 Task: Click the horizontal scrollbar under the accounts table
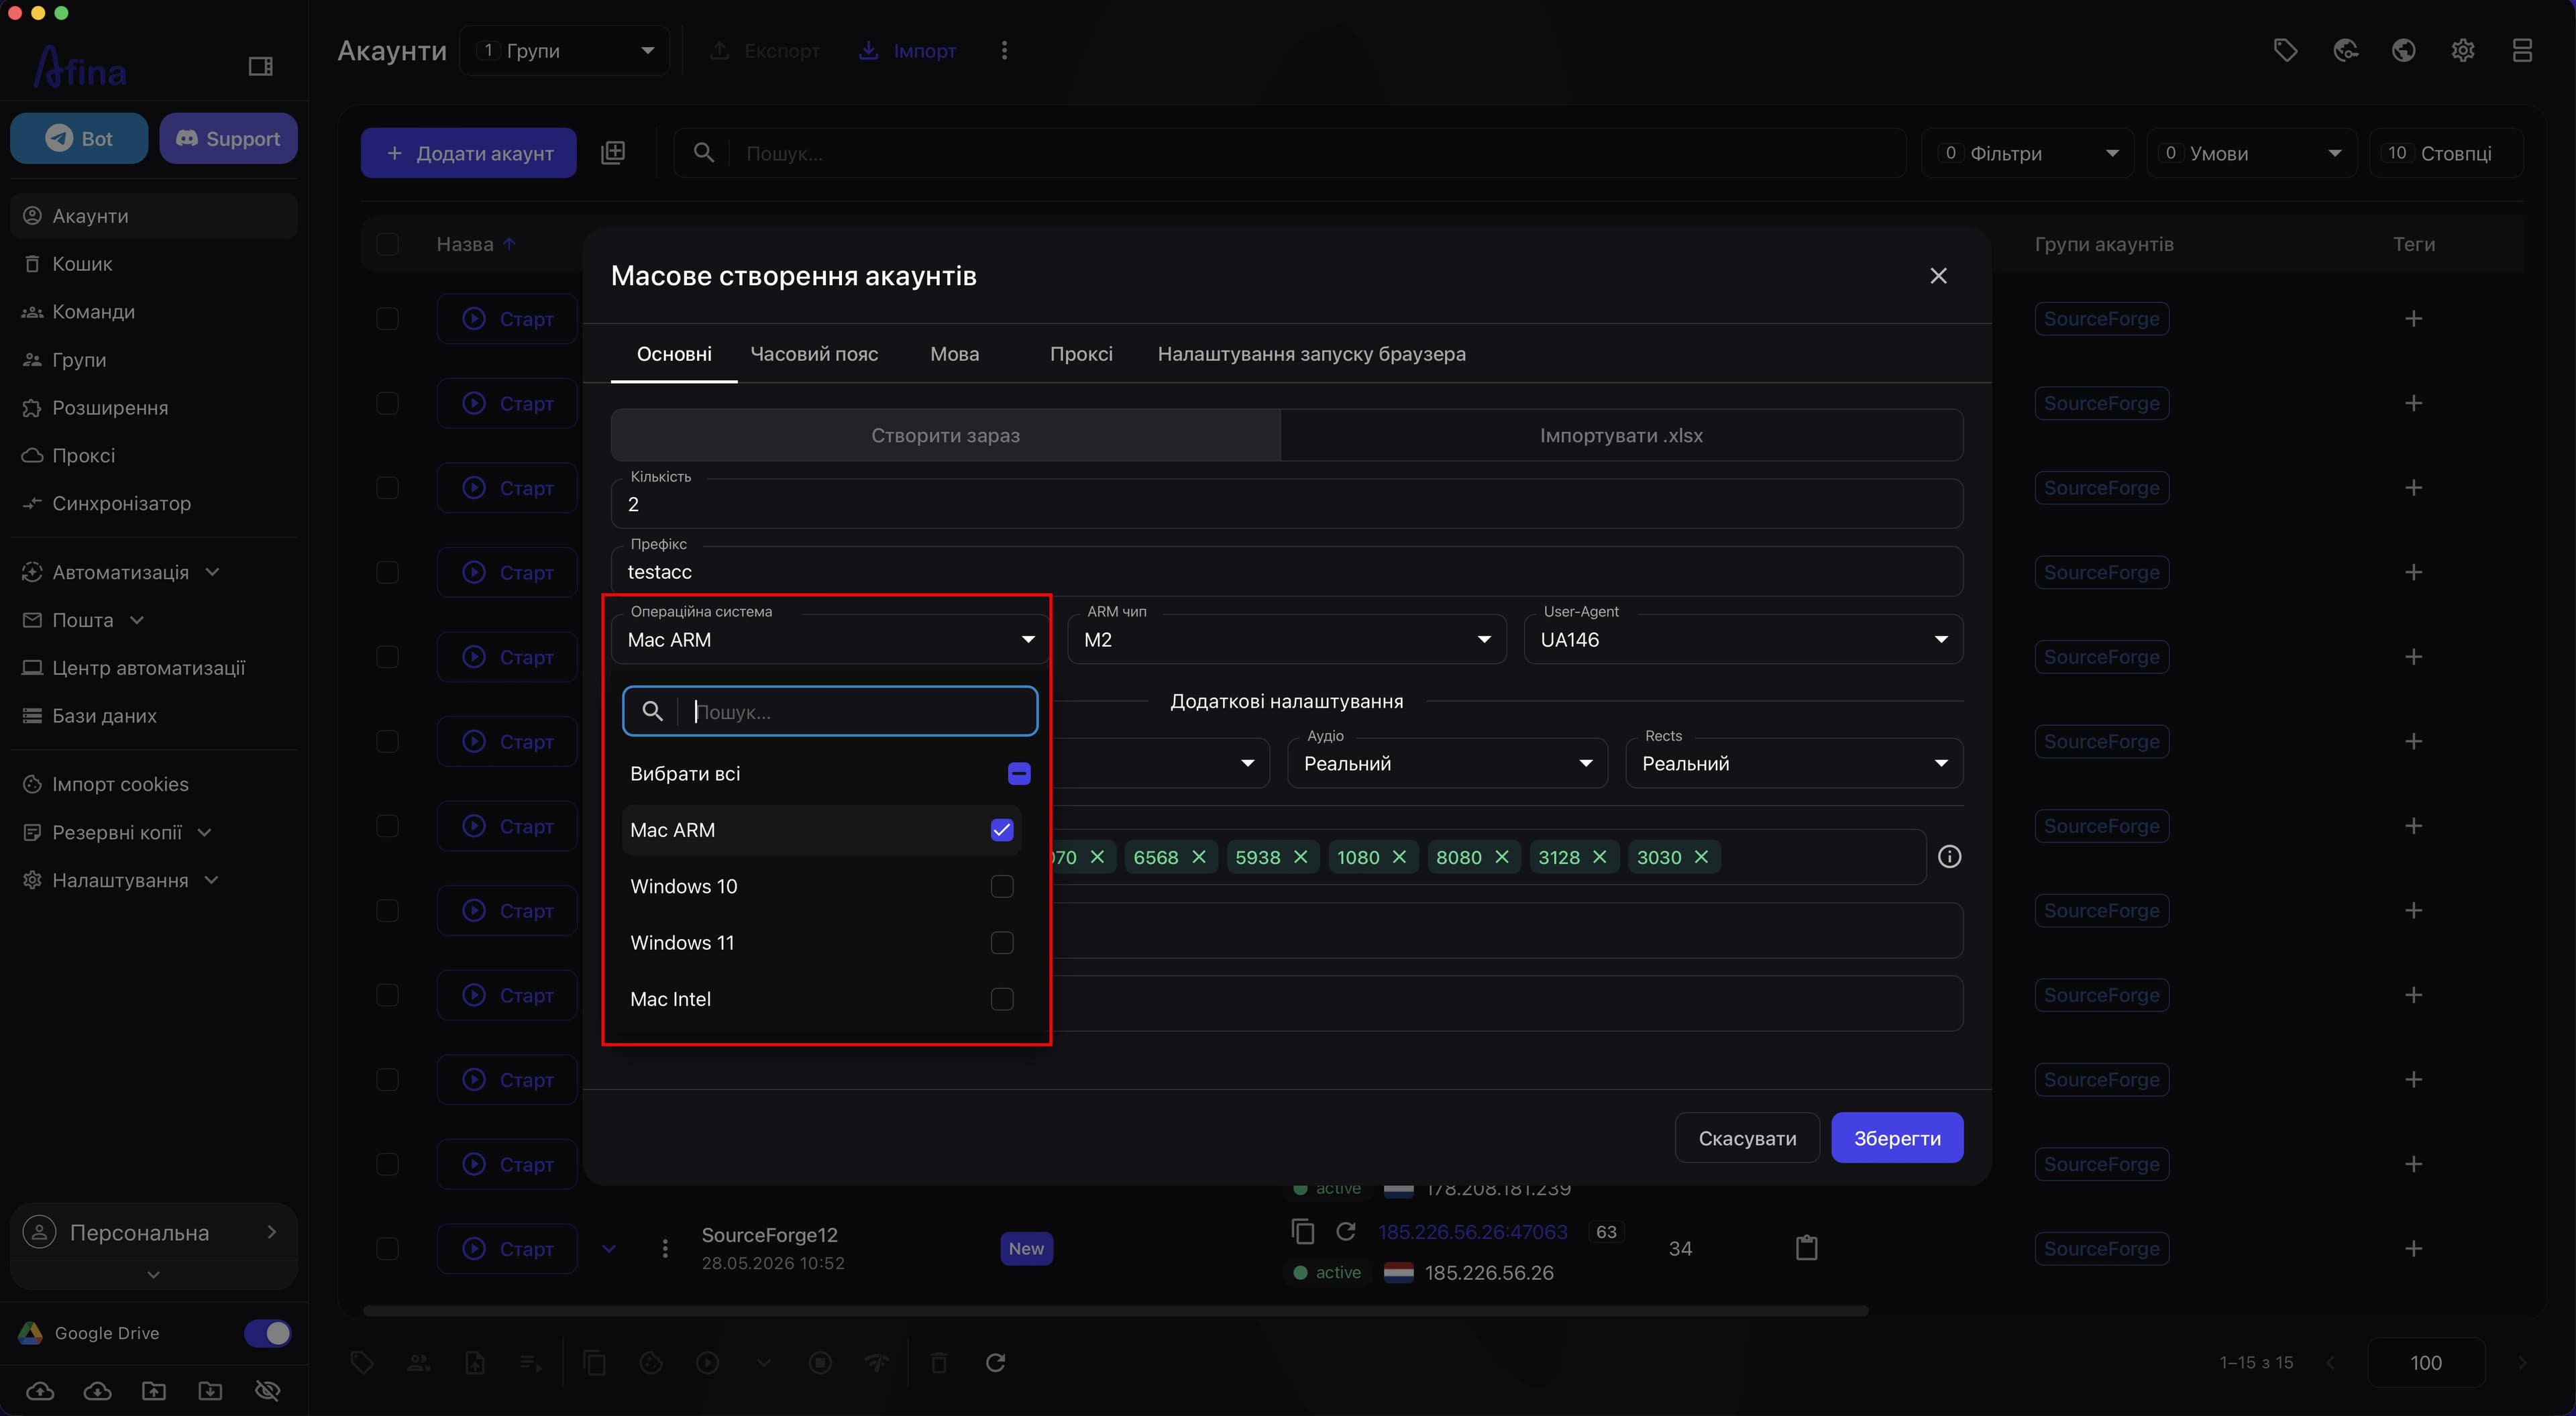pyautogui.click(x=1115, y=1310)
